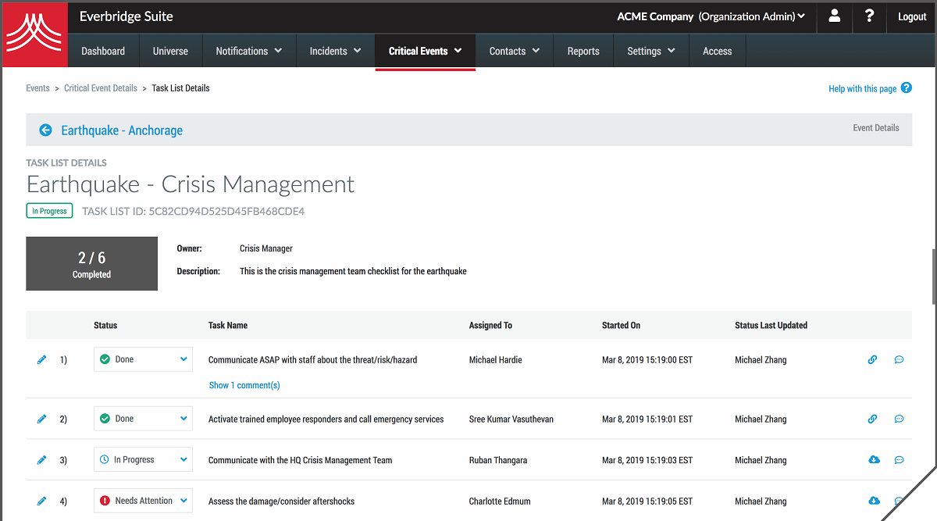The width and height of the screenshot is (937, 521).
Task: Click the cloud download icon on "Assess the damage" row
Action: click(874, 501)
